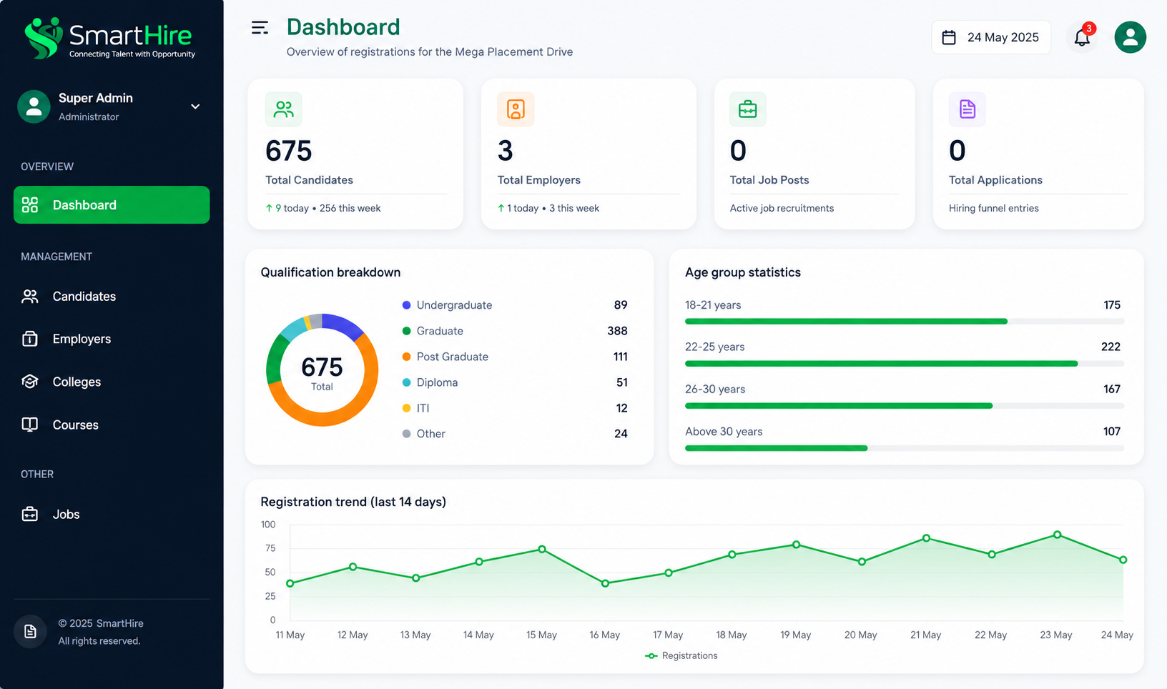
Task: Select Courses from the sidebar
Action: pyautogui.click(x=112, y=425)
